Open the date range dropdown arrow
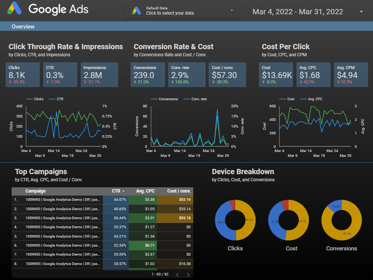This screenshot has width=373, height=280. (361, 12)
